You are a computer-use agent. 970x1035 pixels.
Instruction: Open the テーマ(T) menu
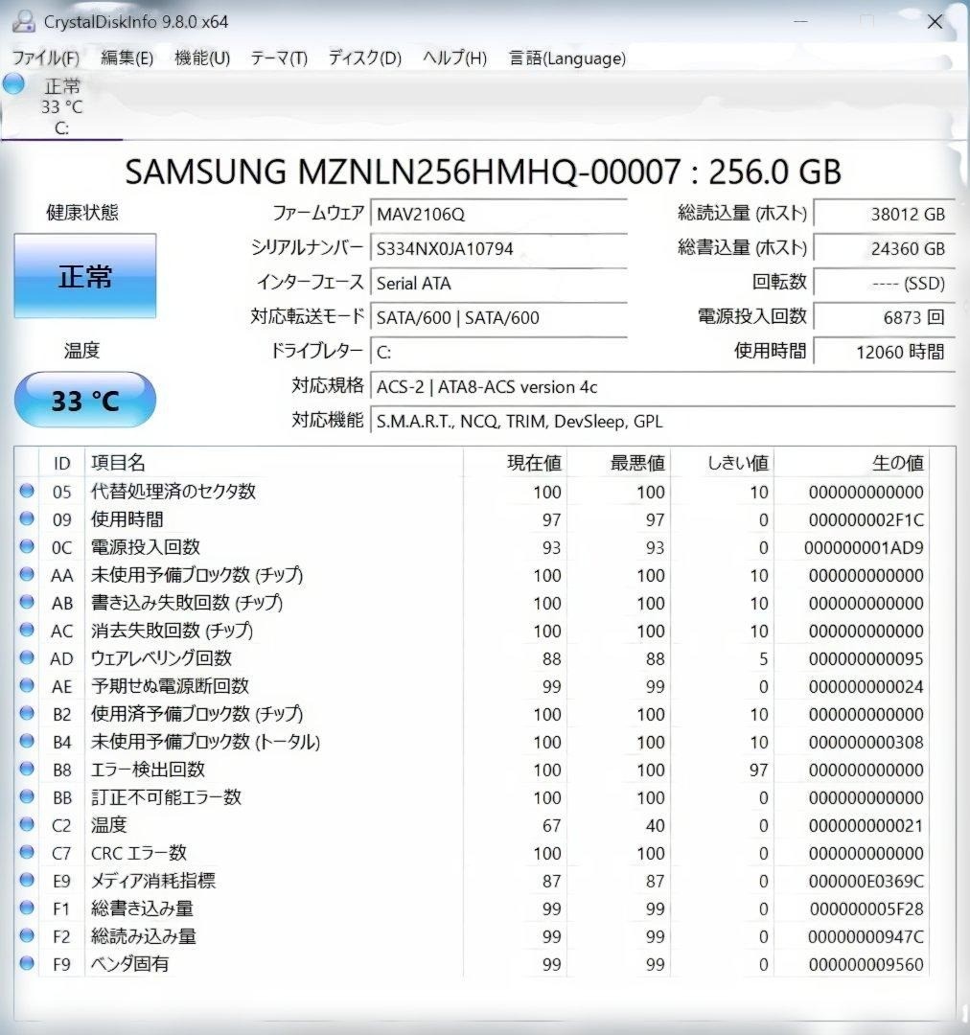279,58
